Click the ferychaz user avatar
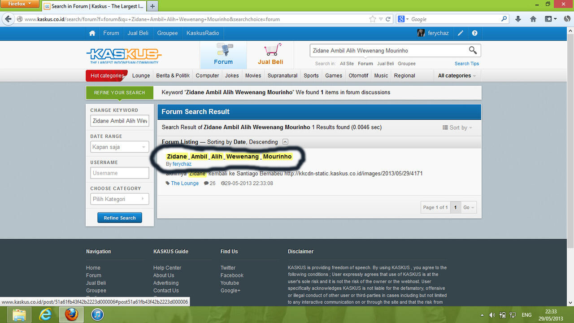 pos(421,33)
